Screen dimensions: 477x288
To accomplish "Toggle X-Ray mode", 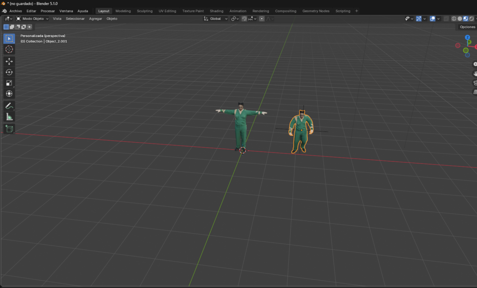I will 446,19.
